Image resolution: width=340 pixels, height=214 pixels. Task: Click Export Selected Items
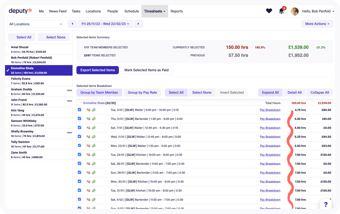tap(98, 70)
